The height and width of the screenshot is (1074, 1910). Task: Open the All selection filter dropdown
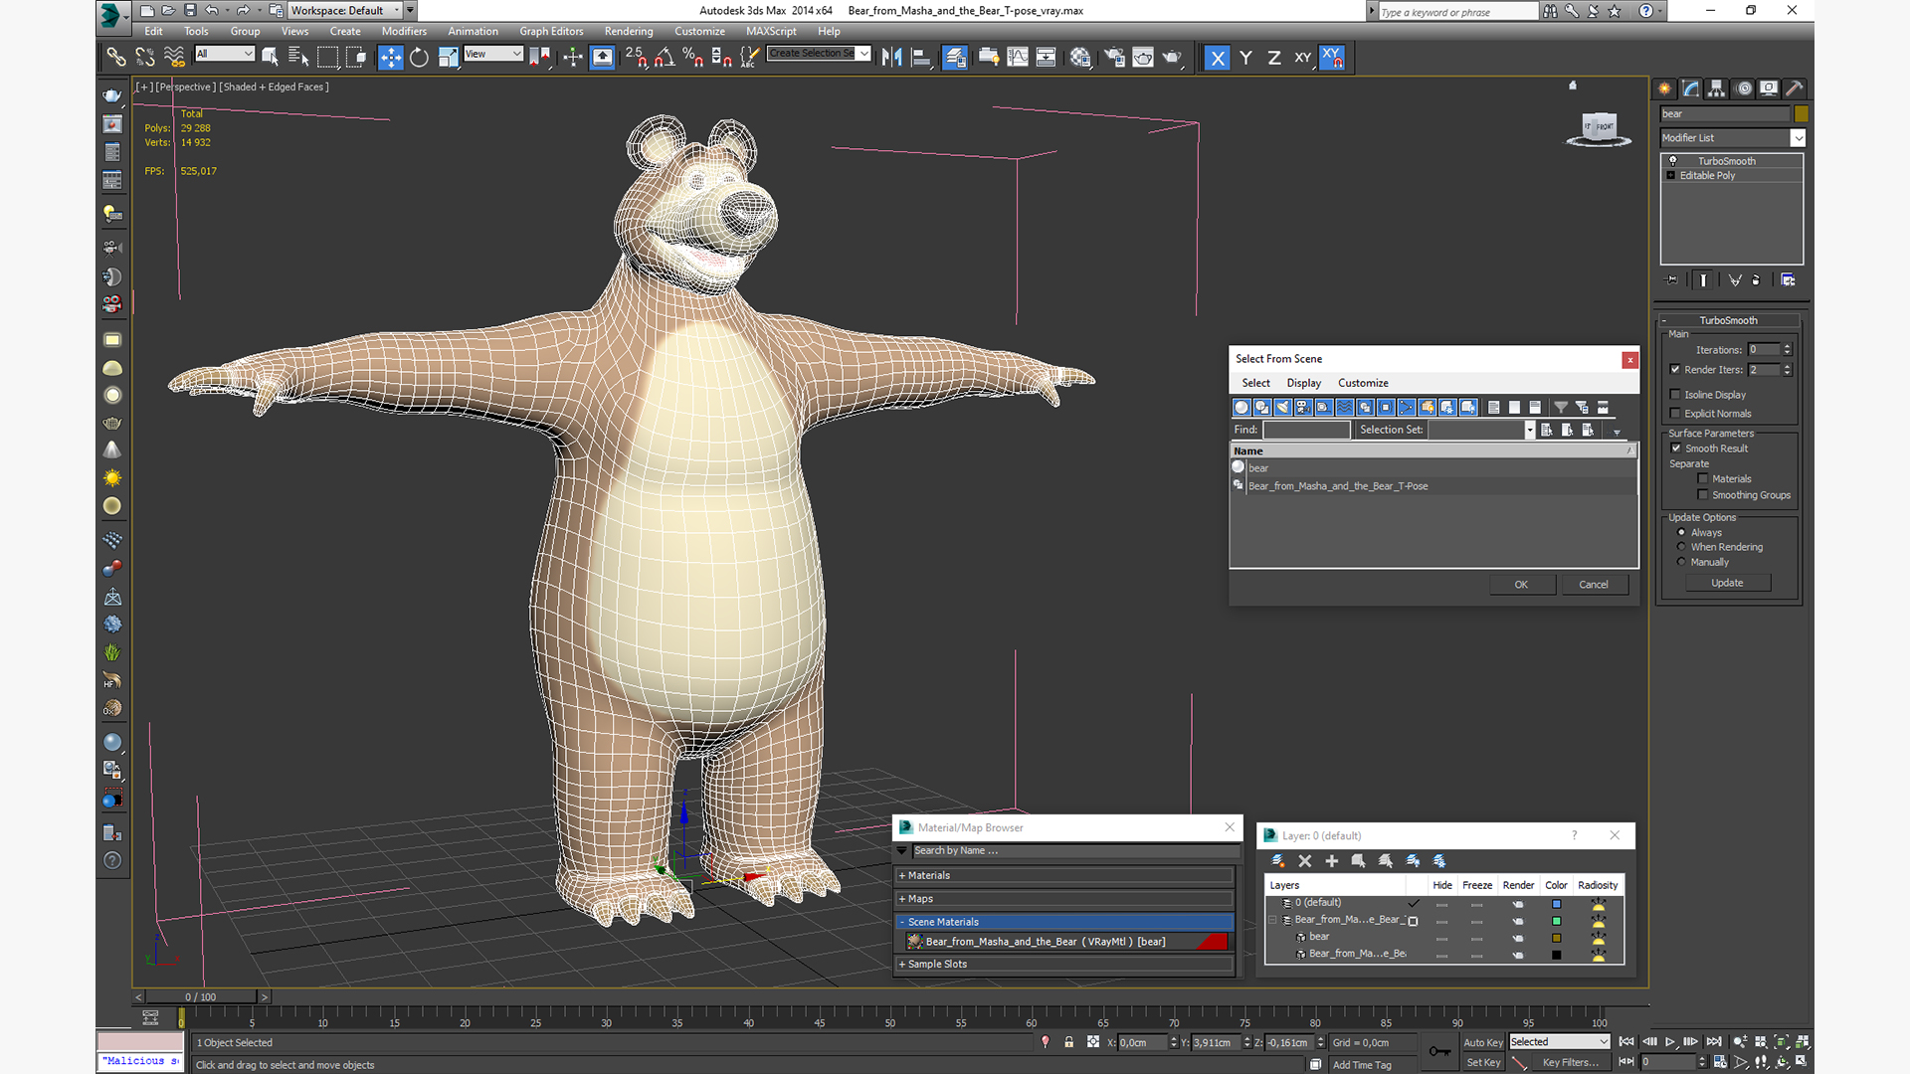[x=225, y=54]
